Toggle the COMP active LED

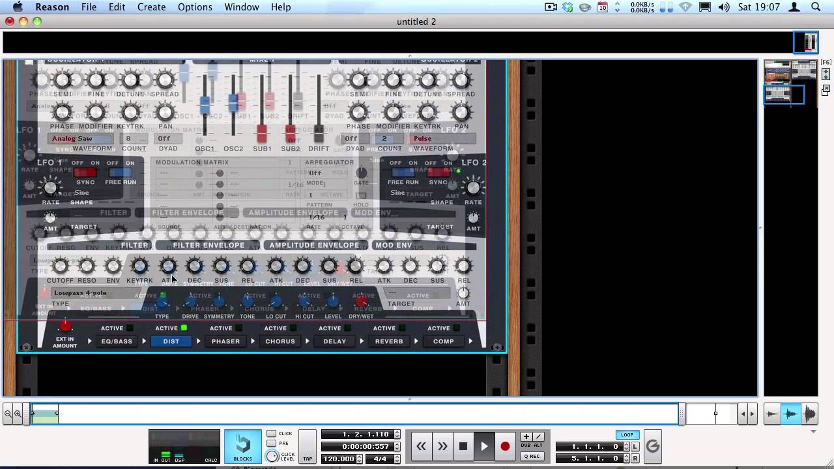click(x=457, y=328)
